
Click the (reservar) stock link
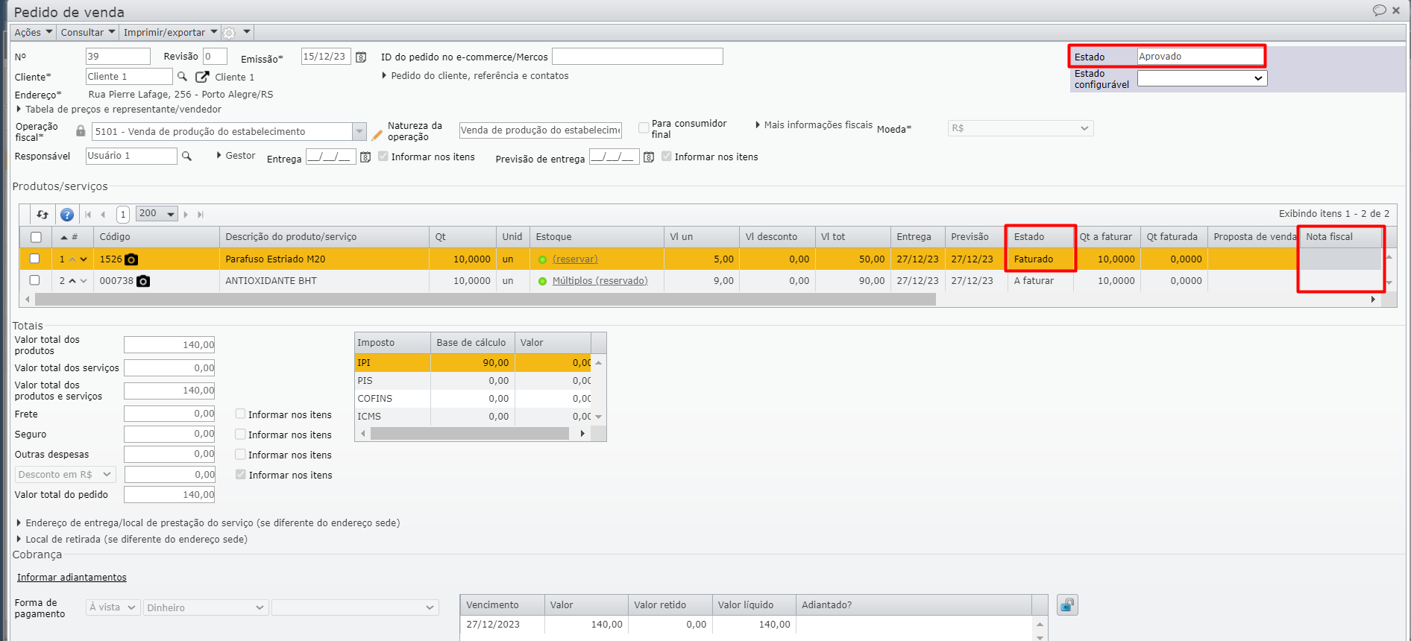(575, 259)
